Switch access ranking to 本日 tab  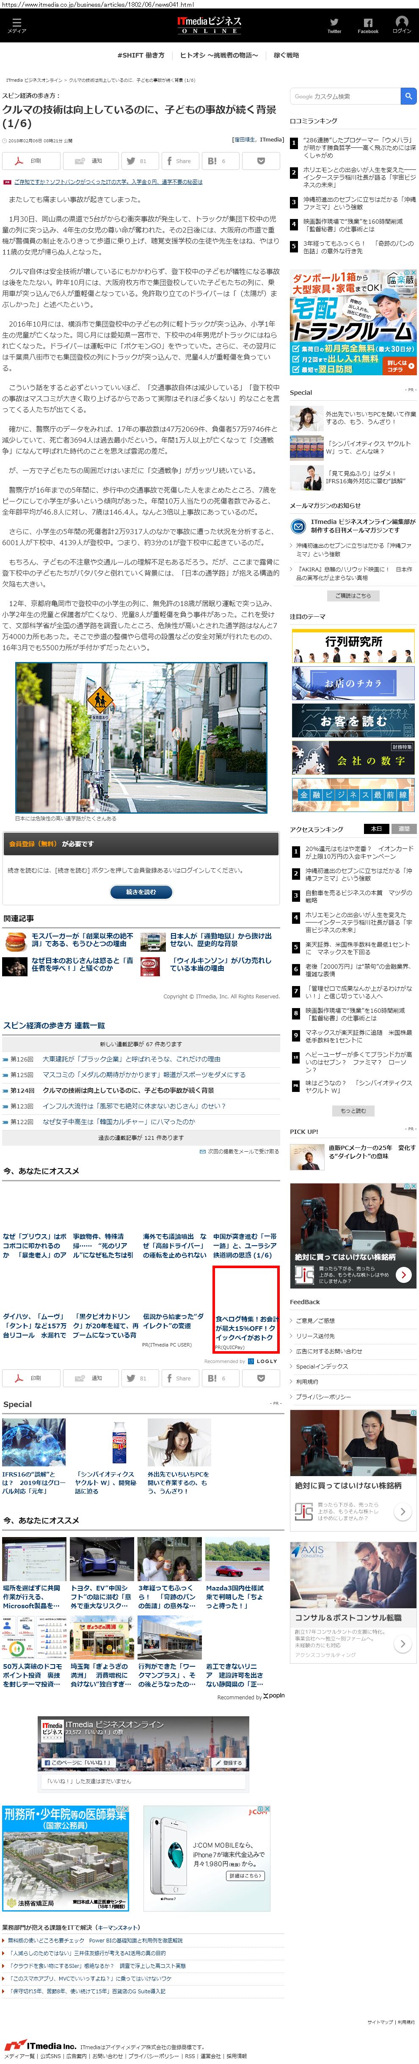377,828
